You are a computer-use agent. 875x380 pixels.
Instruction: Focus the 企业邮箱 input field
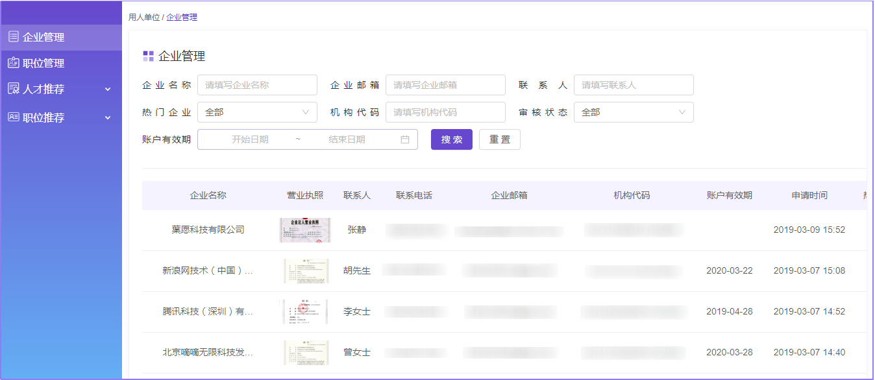coord(445,85)
